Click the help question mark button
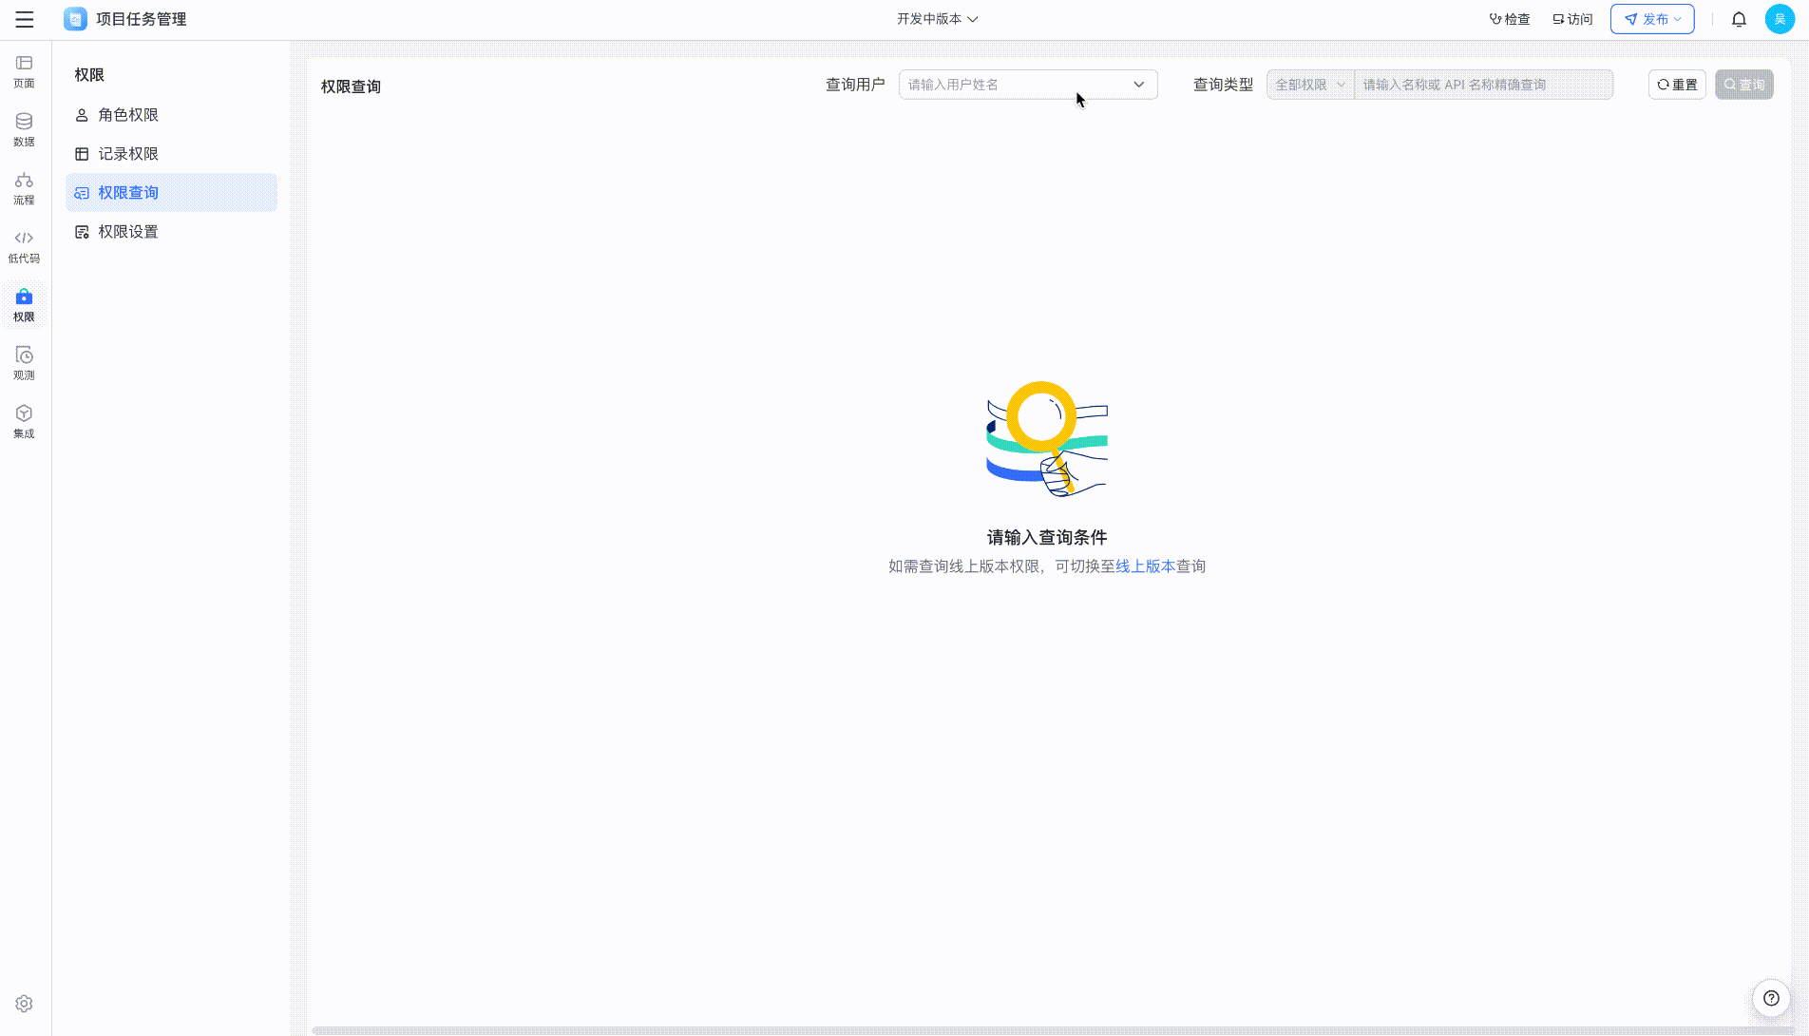 [1771, 998]
